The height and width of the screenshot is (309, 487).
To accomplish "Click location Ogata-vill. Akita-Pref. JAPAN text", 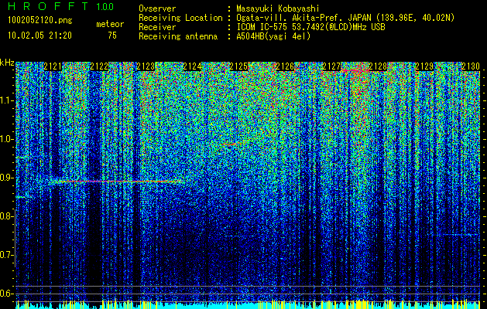I will click(345, 18).
